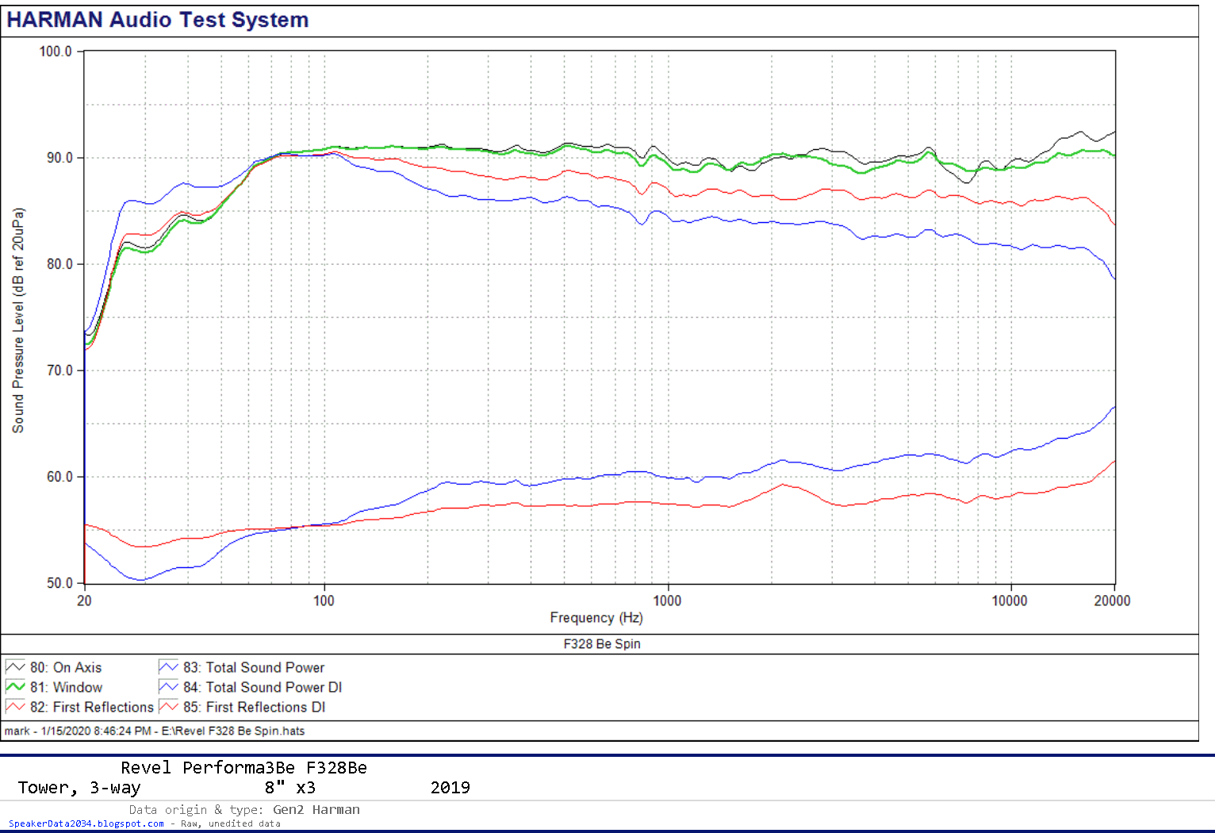Click the First Reflections legend red icon

click(15, 707)
